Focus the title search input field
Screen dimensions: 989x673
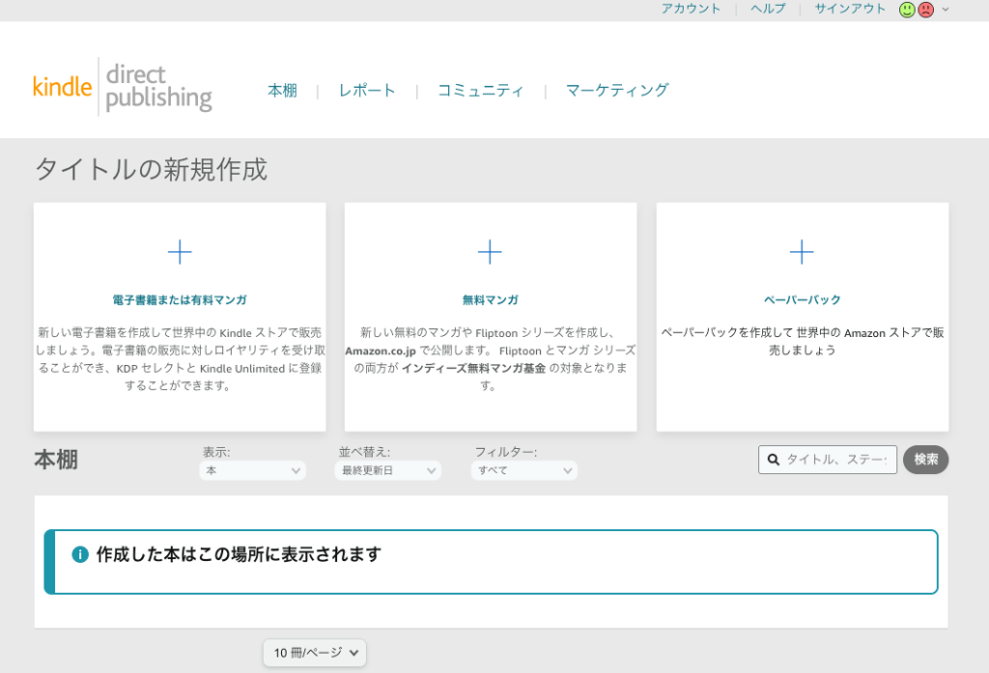836,460
